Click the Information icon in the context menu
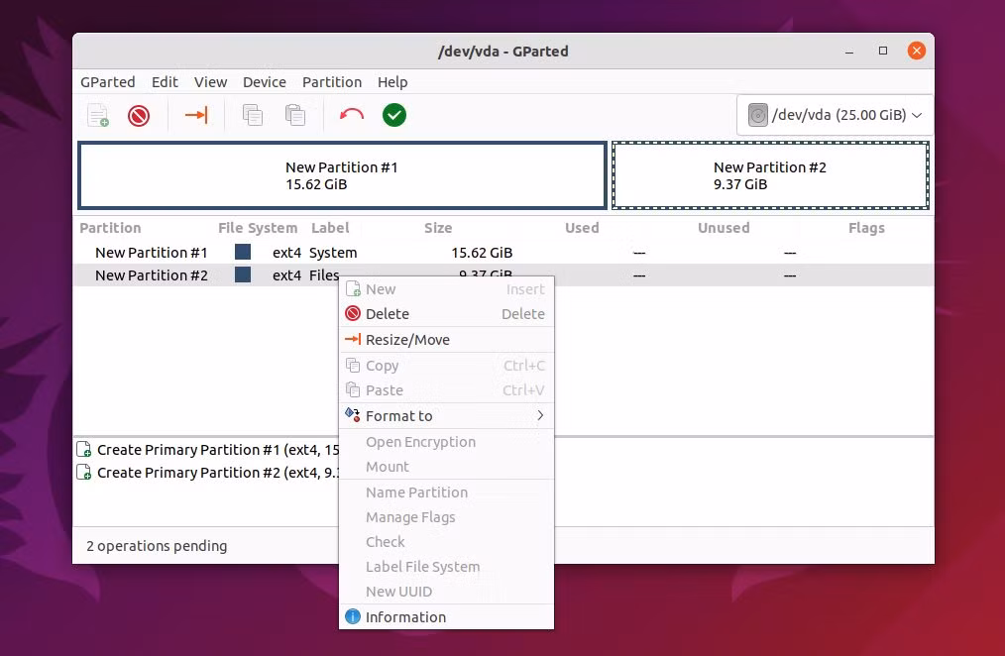 click(x=353, y=616)
